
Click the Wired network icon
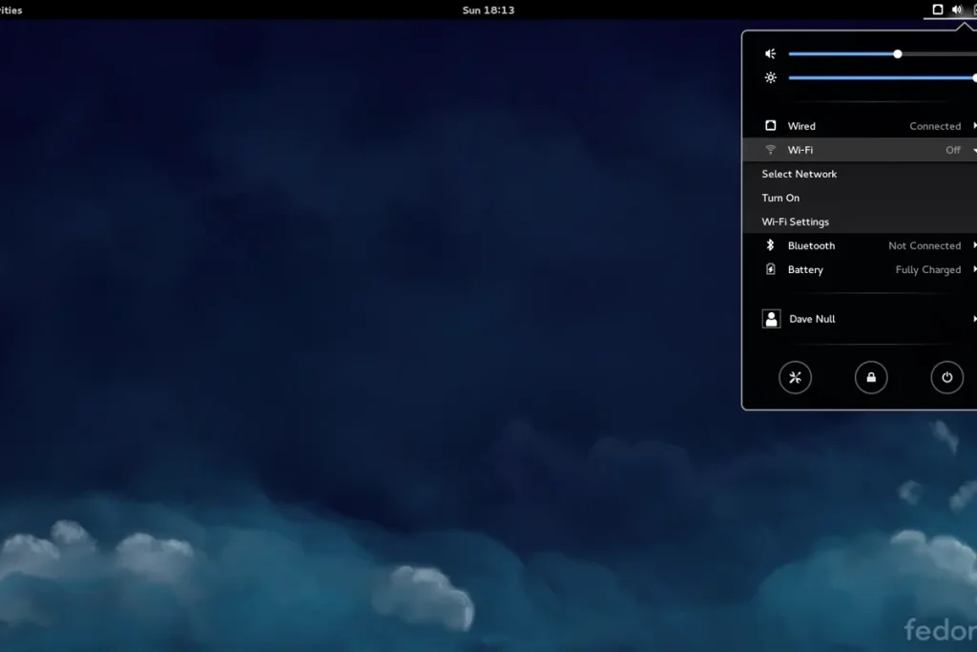click(x=770, y=125)
